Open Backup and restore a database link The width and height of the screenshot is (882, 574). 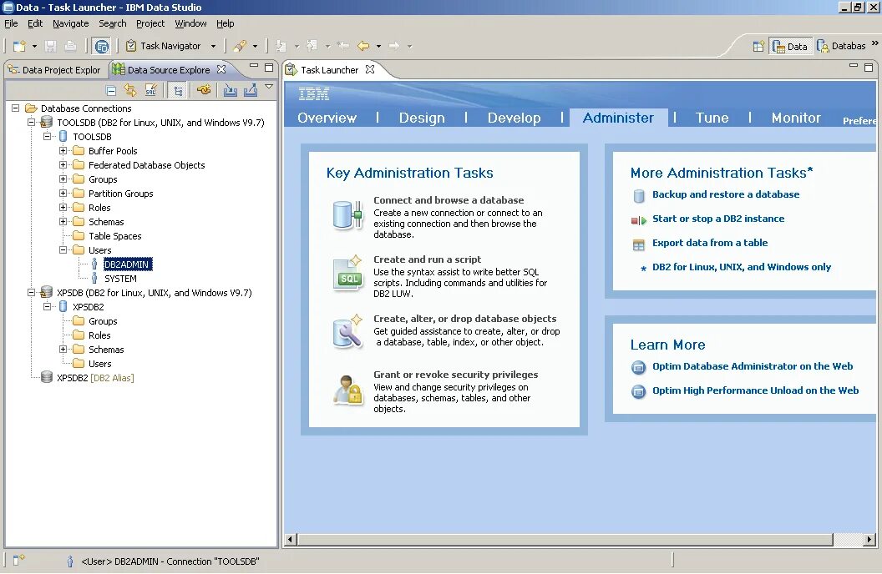click(726, 194)
